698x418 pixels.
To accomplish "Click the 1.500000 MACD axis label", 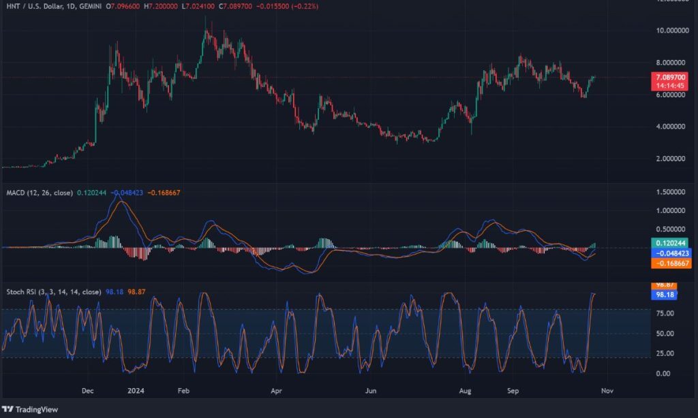I will point(671,192).
